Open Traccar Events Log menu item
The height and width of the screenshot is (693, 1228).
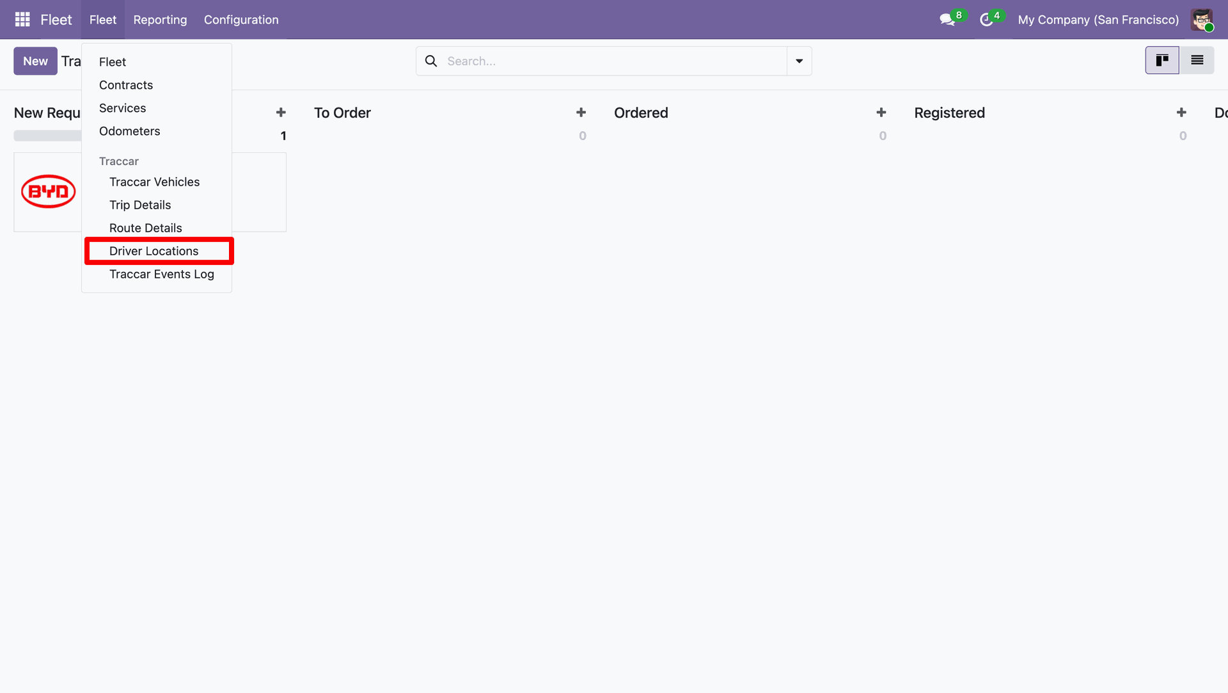161,274
